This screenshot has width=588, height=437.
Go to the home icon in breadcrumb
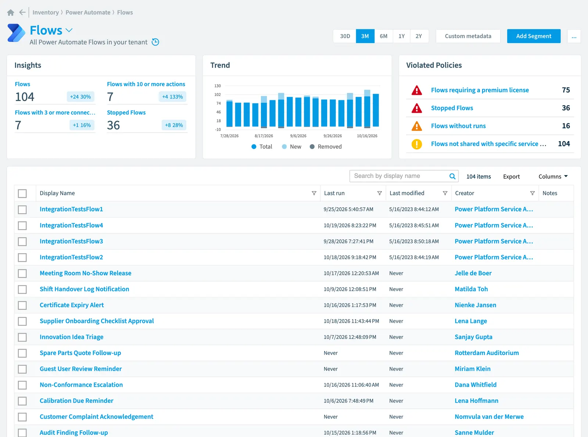tap(11, 12)
